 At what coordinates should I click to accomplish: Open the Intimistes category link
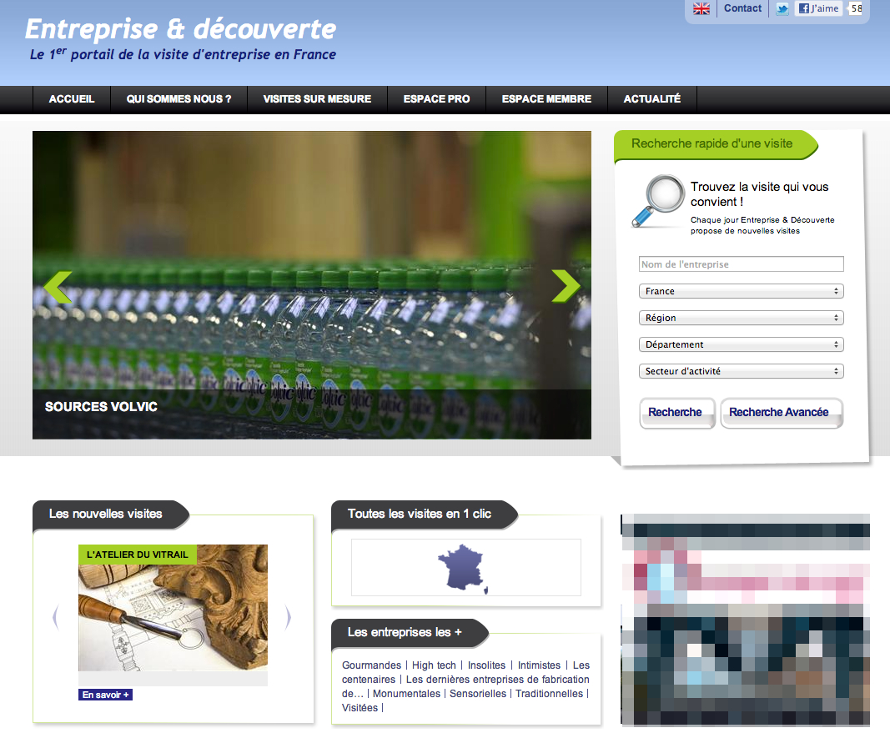[539, 665]
